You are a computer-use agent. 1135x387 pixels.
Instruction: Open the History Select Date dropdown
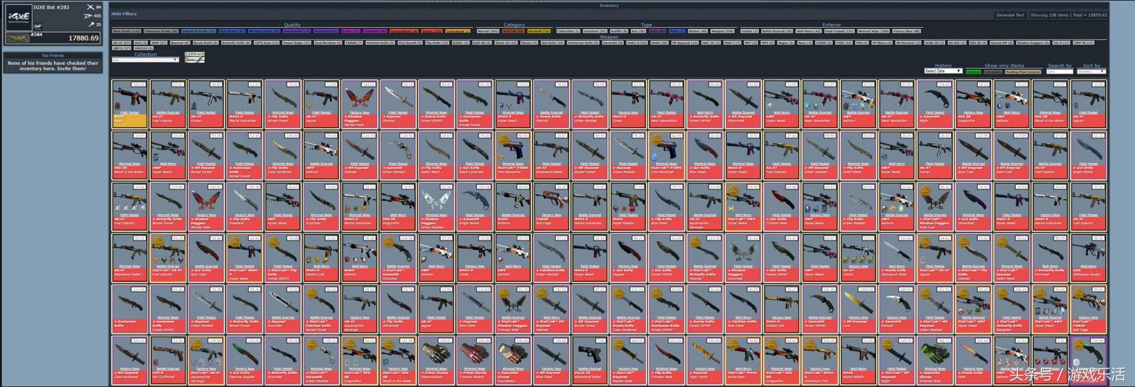coord(943,71)
